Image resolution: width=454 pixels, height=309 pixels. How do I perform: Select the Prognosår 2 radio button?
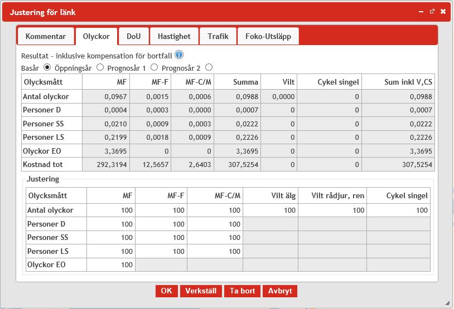(x=209, y=67)
